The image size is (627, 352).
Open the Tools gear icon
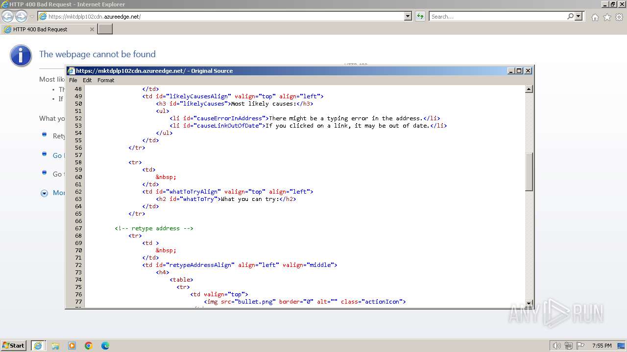coord(619,17)
